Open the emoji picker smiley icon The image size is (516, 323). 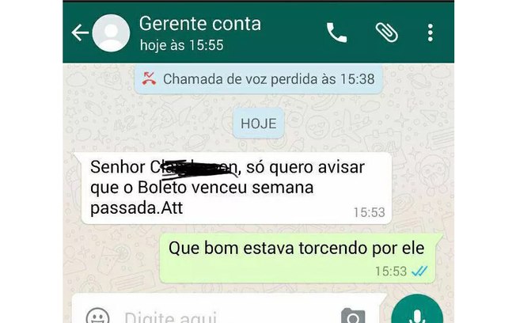pos(97,317)
